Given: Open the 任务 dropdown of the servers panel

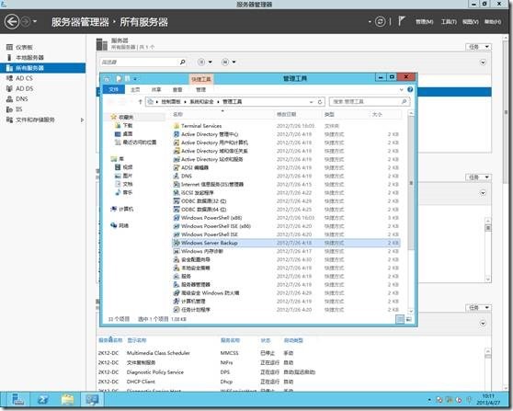Looking at the screenshot, I should pyautogui.click(x=479, y=47).
